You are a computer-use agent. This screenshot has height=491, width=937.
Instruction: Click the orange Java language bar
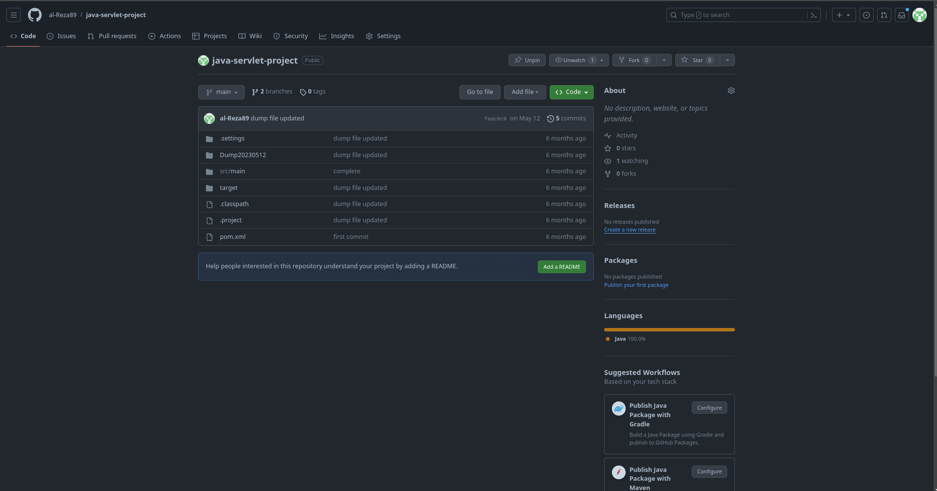tap(669, 330)
